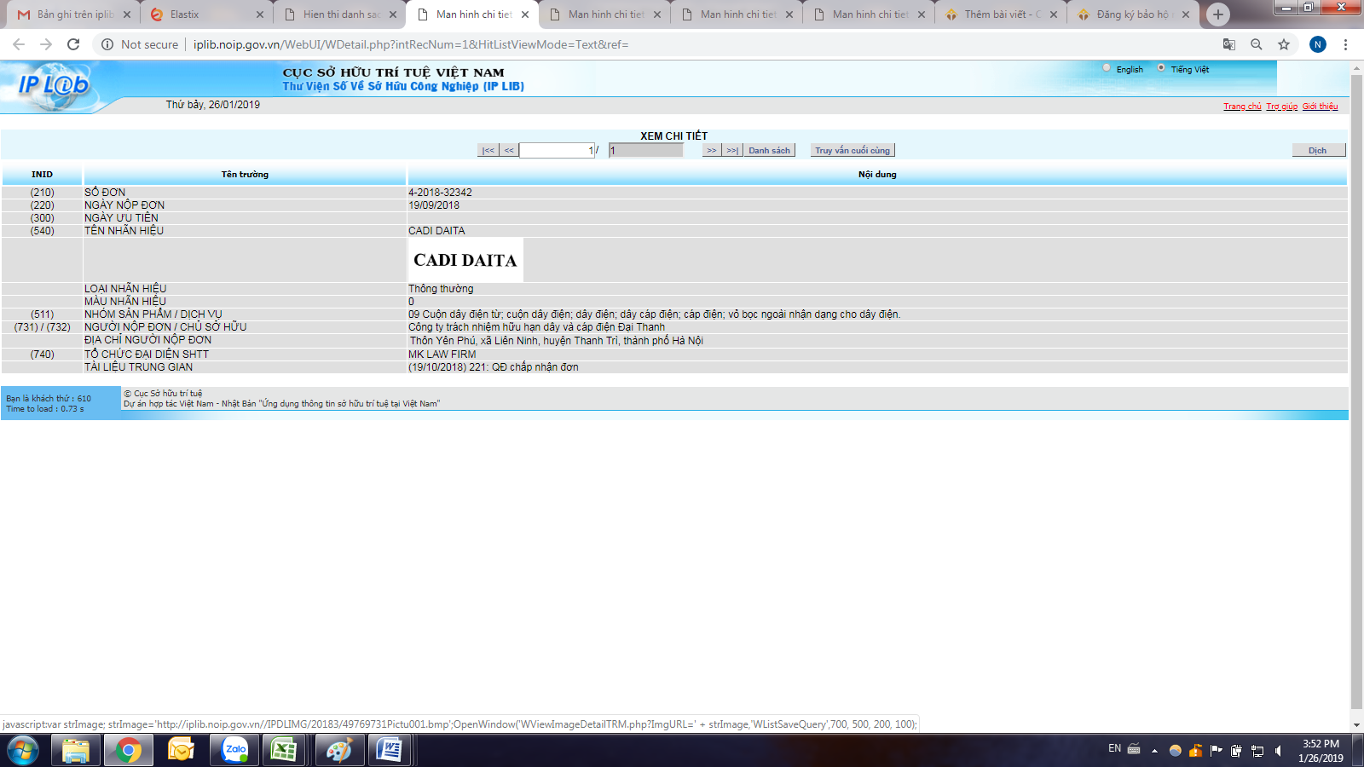The image size is (1364, 767).
Task: Jump to last record with >>| button
Action: [x=732, y=150]
